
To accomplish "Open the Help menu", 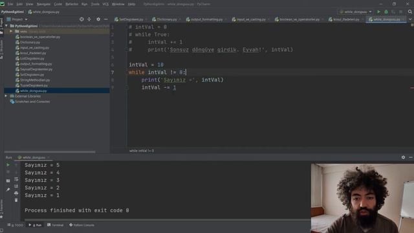I will (x=131, y=4).
